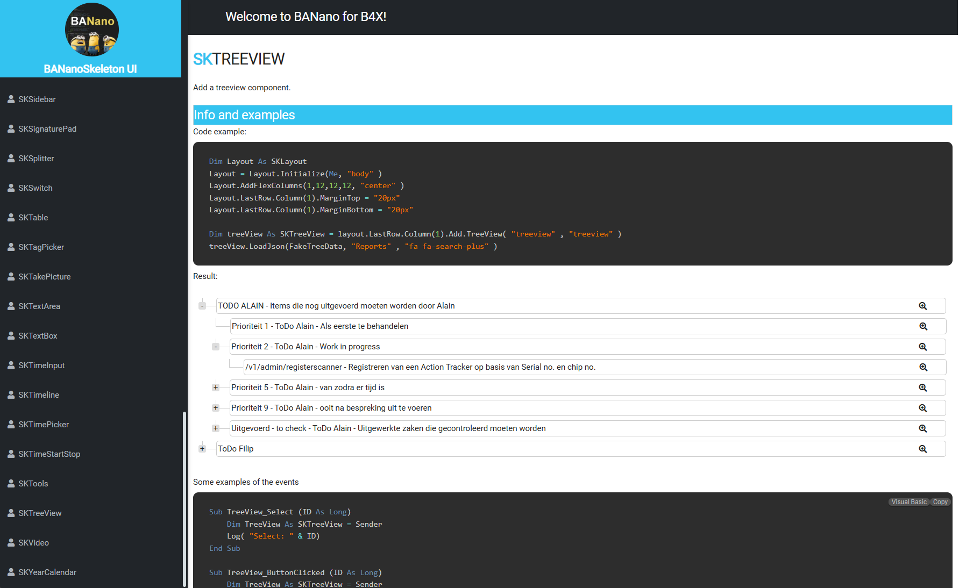Collapse the TODO ALAIN tree node
The width and height of the screenshot is (959, 588).
click(202, 306)
